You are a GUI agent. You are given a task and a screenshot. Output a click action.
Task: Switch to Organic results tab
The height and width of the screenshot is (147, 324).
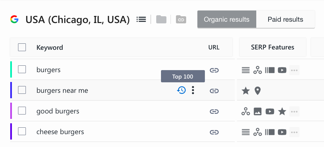(227, 19)
